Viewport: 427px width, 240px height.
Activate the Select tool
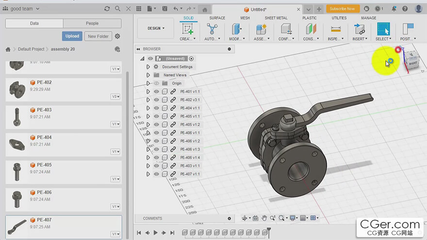(x=383, y=29)
